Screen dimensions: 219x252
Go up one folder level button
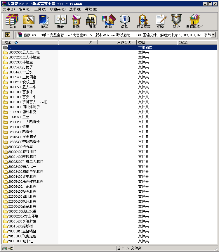pyautogui.click(x=8, y=35)
